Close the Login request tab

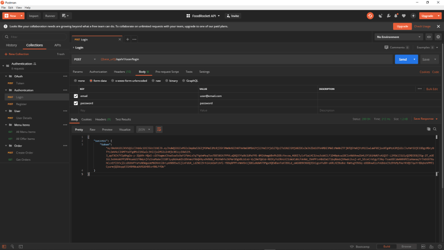(120, 39)
